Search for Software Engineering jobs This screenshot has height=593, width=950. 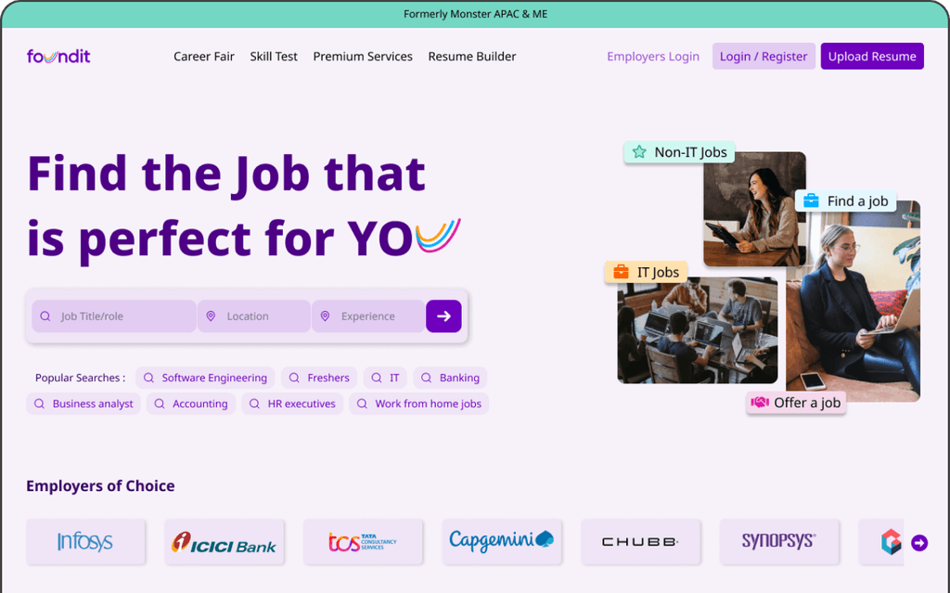(205, 378)
